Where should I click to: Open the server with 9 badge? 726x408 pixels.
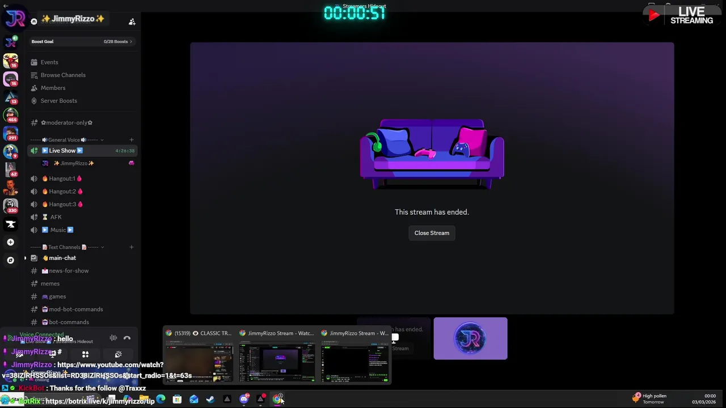coord(10,152)
